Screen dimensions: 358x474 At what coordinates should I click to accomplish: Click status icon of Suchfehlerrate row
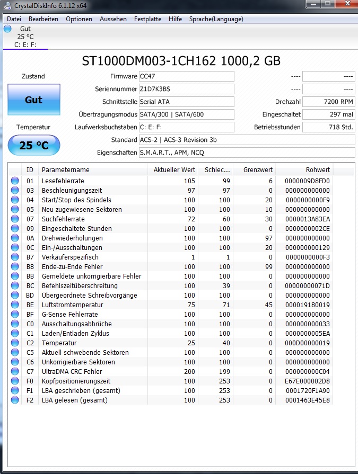click(x=15, y=219)
